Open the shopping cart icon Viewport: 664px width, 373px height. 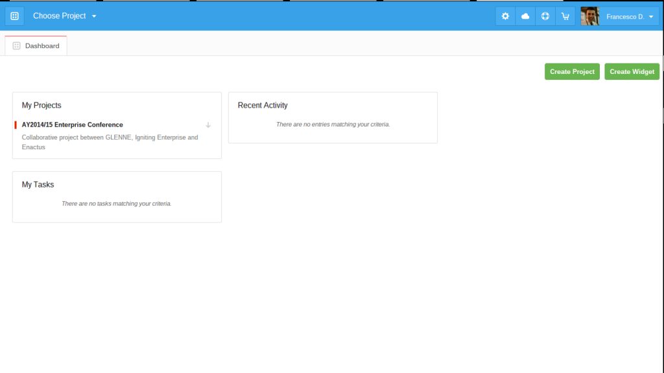point(565,16)
